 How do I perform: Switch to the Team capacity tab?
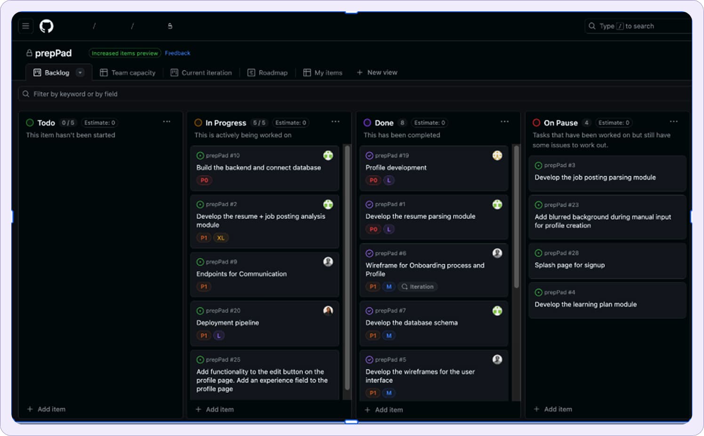(x=128, y=73)
